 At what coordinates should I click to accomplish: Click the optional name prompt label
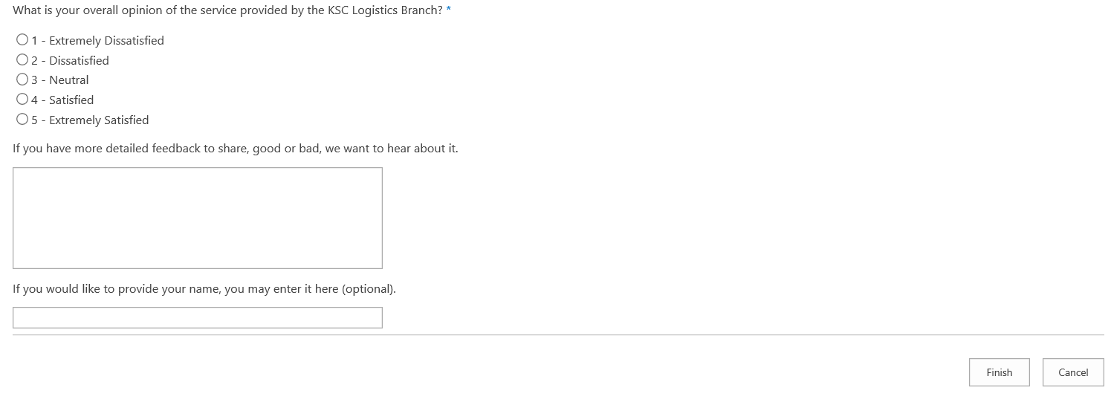click(x=204, y=289)
